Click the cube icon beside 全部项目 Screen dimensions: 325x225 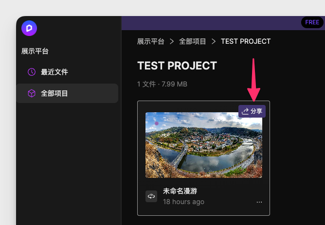point(32,93)
